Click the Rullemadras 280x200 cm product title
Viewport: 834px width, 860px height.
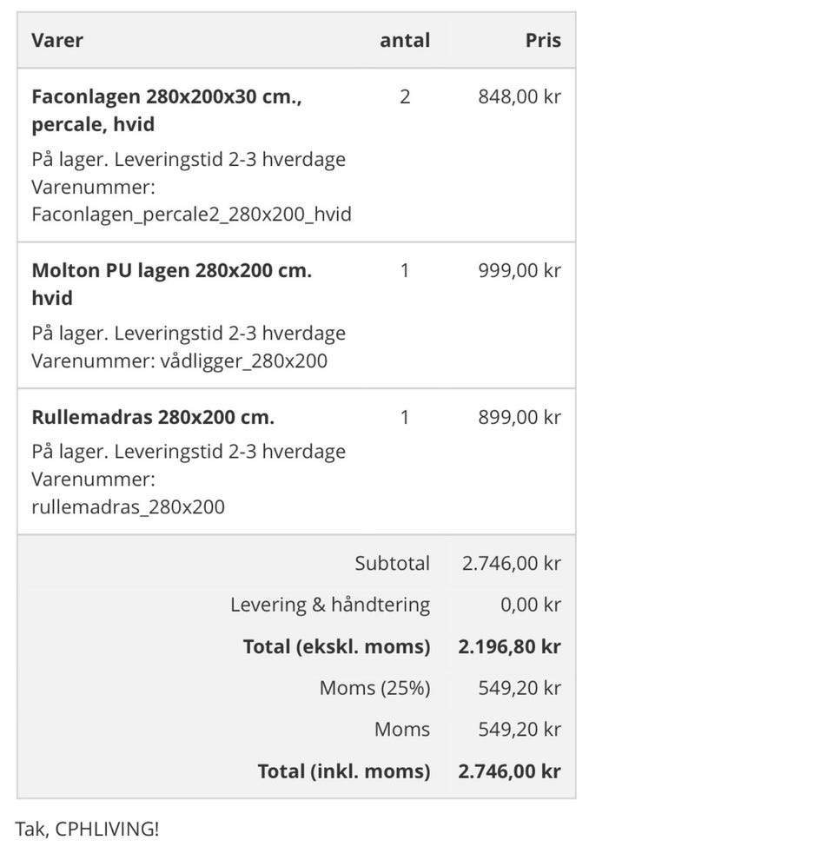point(153,417)
